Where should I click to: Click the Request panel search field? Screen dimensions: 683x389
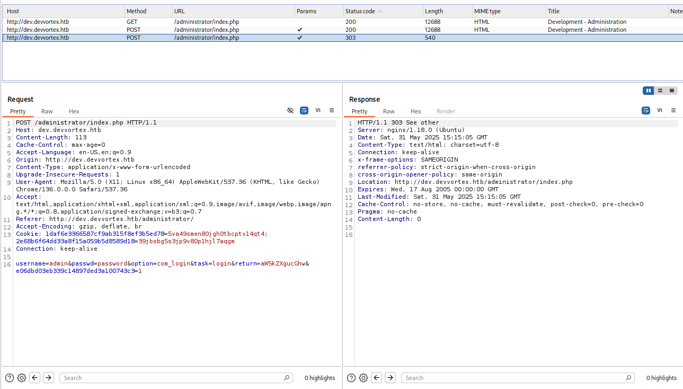click(x=175, y=378)
